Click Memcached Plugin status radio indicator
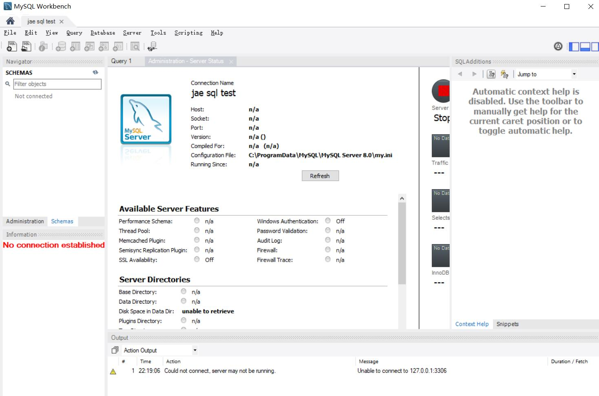The image size is (599, 396). point(197,240)
